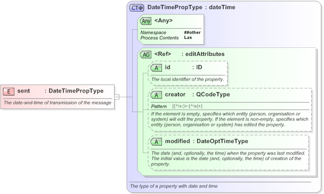Collapse the sent element connector box
Viewport: 324px width, 194px height.
point(117,97)
